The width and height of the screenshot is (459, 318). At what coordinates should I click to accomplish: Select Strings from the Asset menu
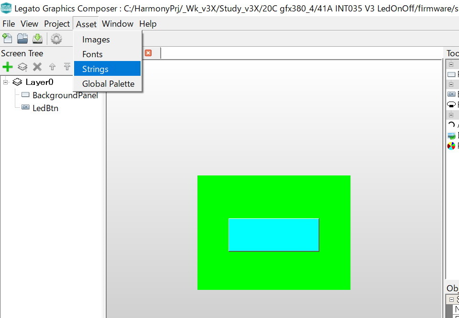(95, 69)
